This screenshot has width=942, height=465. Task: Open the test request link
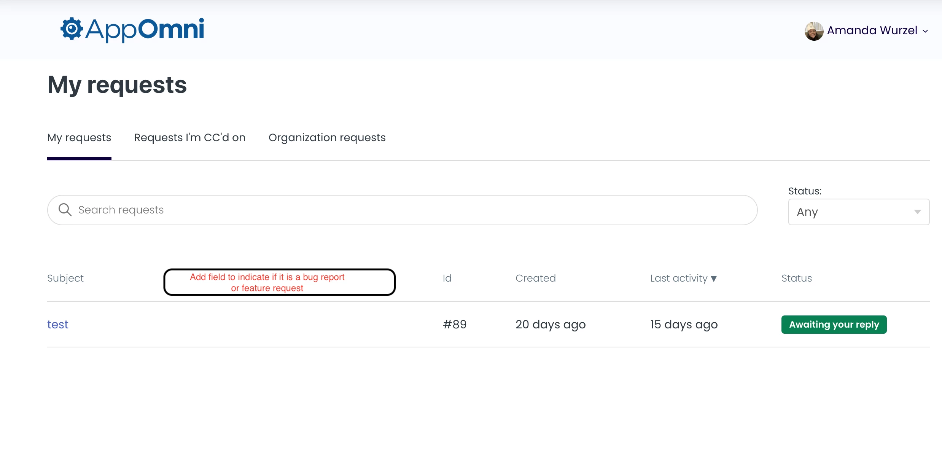click(x=58, y=325)
